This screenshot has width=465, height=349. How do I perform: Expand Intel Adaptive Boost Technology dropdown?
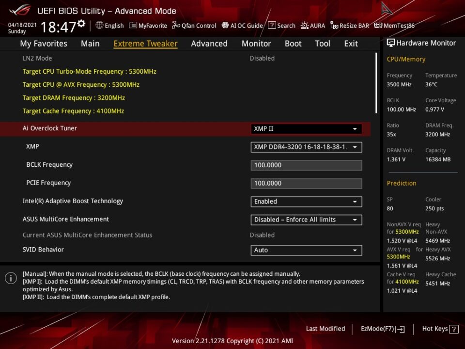pyautogui.click(x=306, y=202)
